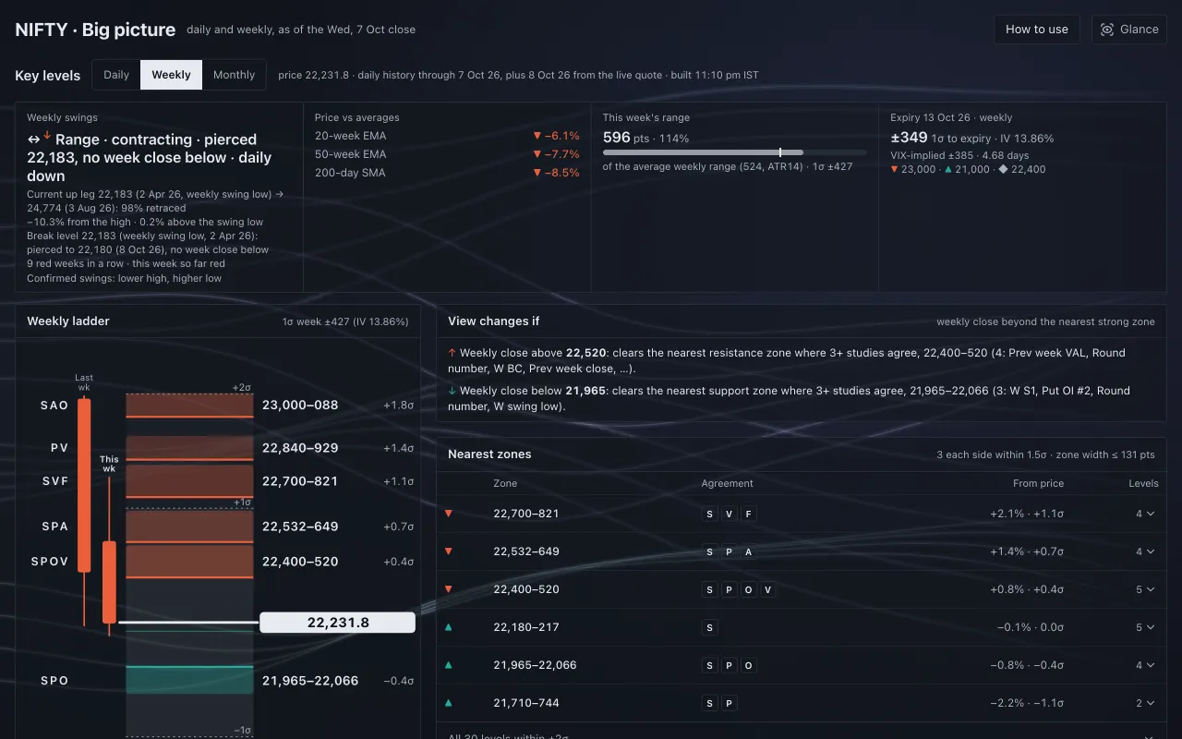
Task: Click the O badge in row 22,400–520
Action: [x=749, y=589]
